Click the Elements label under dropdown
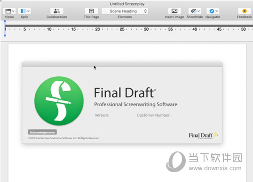The image size is (253, 182). pyautogui.click(x=125, y=17)
